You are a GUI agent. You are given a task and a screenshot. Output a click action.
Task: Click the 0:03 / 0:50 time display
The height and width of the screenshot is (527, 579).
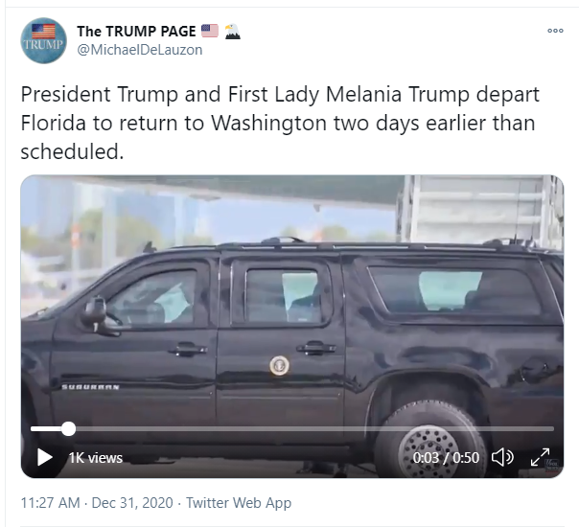coord(446,458)
